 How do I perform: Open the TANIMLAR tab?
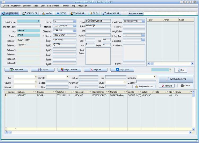pos(77,13)
